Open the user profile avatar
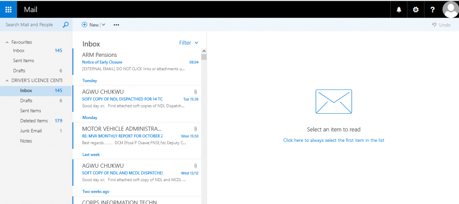The image size is (459, 204). point(450,9)
